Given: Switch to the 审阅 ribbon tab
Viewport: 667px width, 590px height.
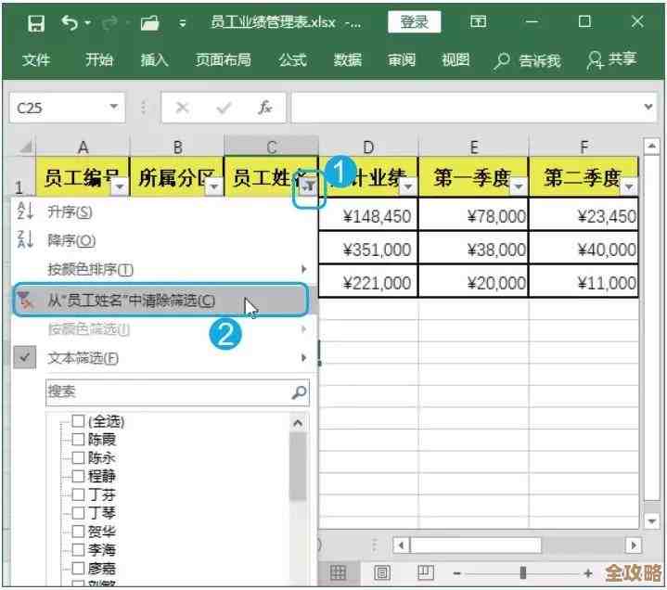Looking at the screenshot, I should [x=401, y=59].
